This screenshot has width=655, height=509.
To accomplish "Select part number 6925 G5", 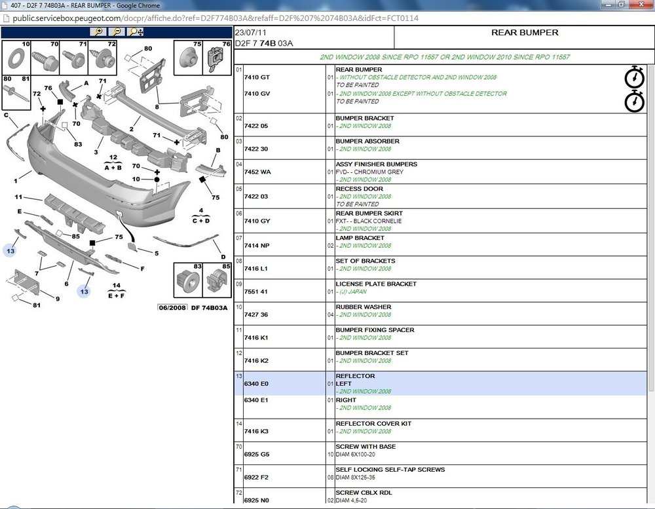I will point(257,454).
